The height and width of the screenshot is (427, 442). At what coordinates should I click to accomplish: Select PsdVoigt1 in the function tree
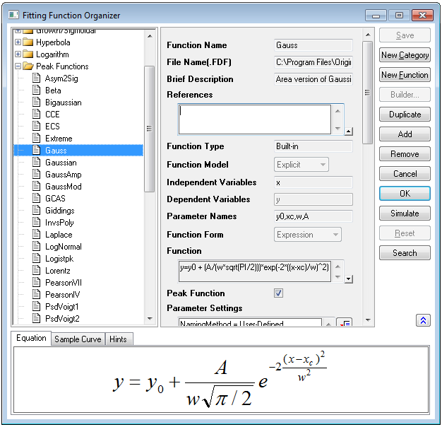(62, 307)
